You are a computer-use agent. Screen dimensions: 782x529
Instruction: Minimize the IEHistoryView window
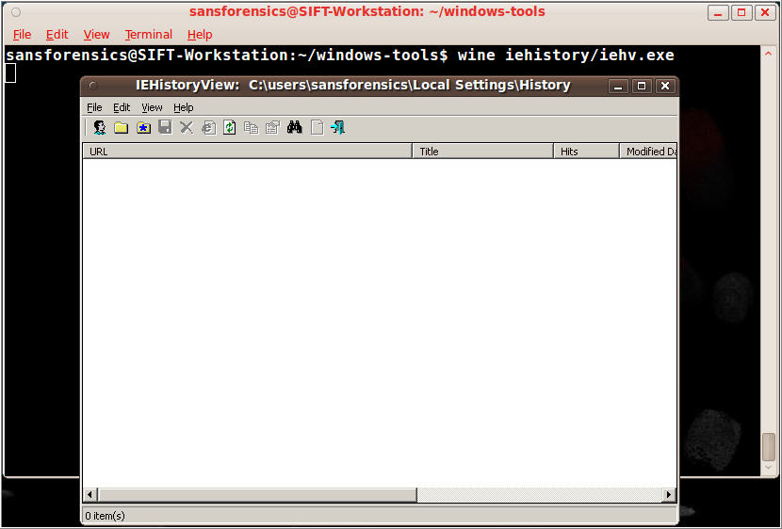(618, 87)
